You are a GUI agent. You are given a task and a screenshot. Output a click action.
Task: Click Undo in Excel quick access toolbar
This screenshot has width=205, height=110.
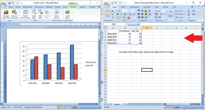[115, 3]
